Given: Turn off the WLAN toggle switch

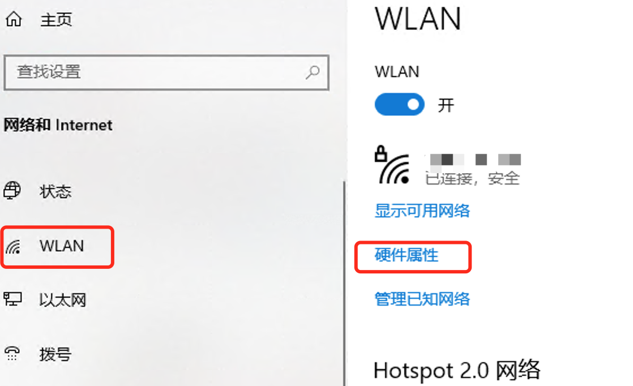Looking at the screenshot, I should click(399, 105).
